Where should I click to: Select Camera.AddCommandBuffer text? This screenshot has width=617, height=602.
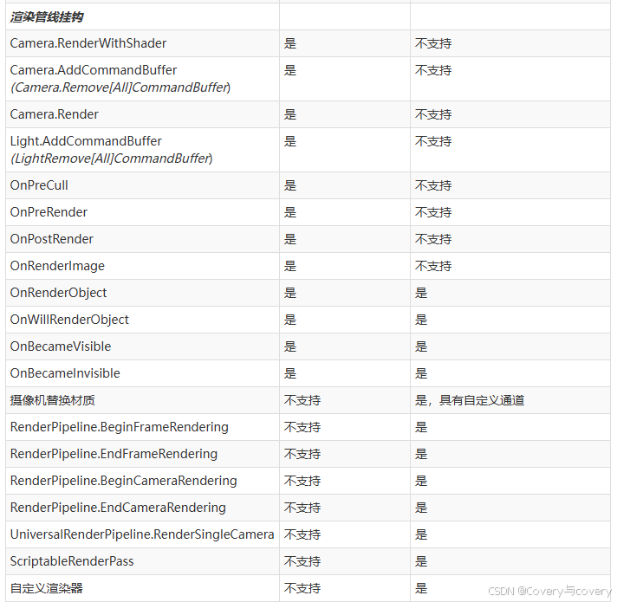[94, 70]
